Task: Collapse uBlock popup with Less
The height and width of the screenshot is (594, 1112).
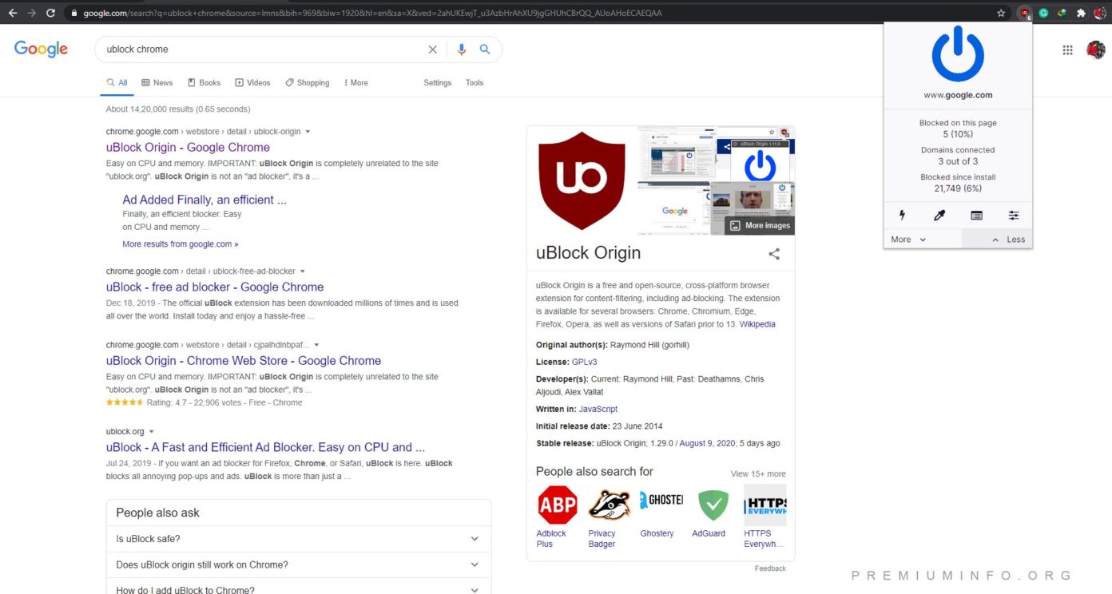Action: [x=1008, y=240]
